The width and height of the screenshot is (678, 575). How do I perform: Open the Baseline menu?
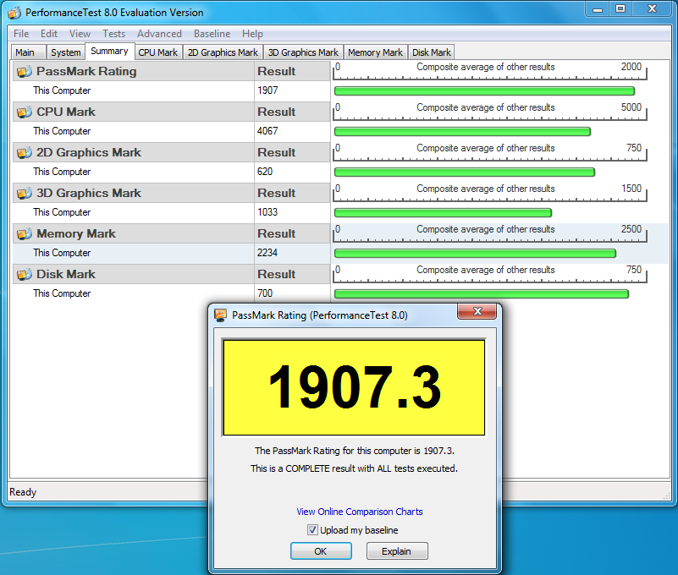(x=212, y=34)
